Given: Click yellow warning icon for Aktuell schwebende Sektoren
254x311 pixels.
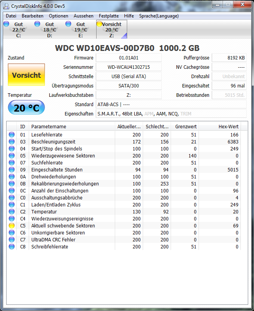Looking at the screenshot, I should coord(12,225).
